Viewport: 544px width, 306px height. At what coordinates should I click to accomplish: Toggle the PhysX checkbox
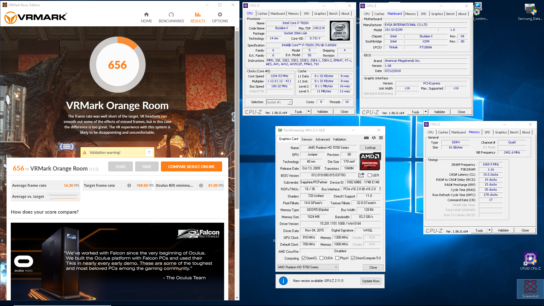tap(337, 258)
